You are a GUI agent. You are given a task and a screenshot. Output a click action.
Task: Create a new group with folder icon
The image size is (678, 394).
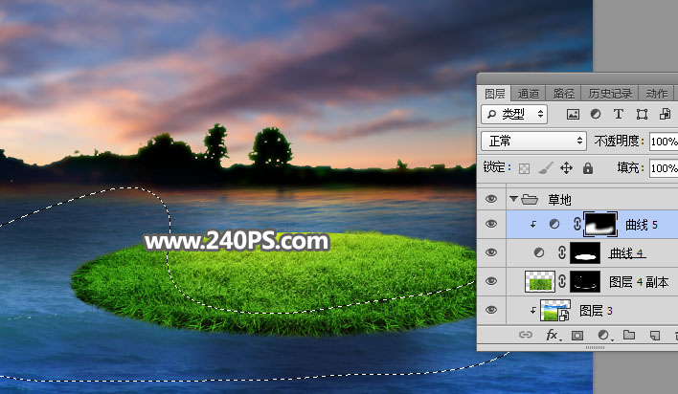tap(629, 336)
